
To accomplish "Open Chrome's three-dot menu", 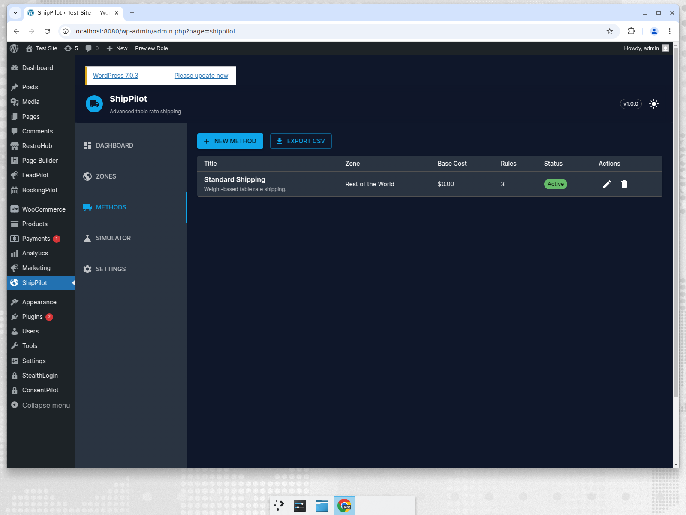I will [670, 31].
